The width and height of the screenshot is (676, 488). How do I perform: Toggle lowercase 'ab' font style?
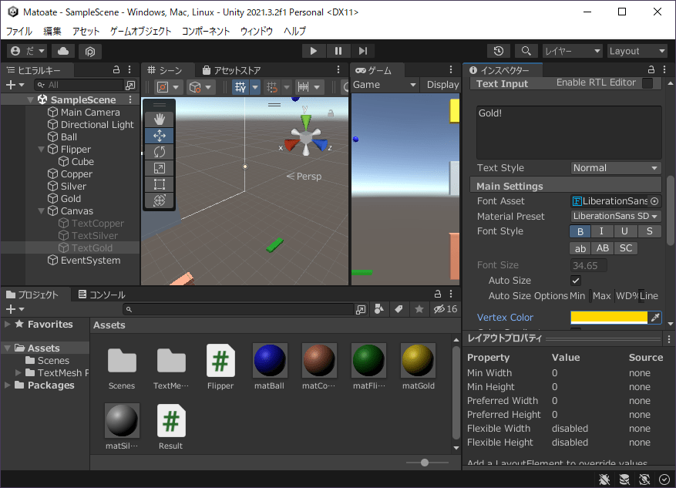pyautogui.click(x=580, y=248)
